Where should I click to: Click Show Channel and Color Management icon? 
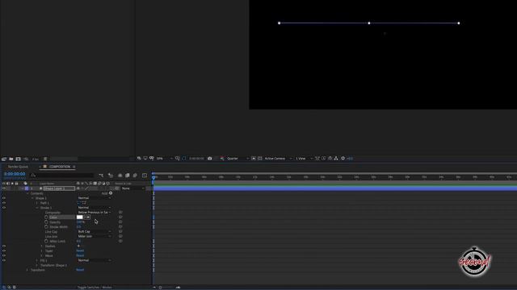pos(222,159)
